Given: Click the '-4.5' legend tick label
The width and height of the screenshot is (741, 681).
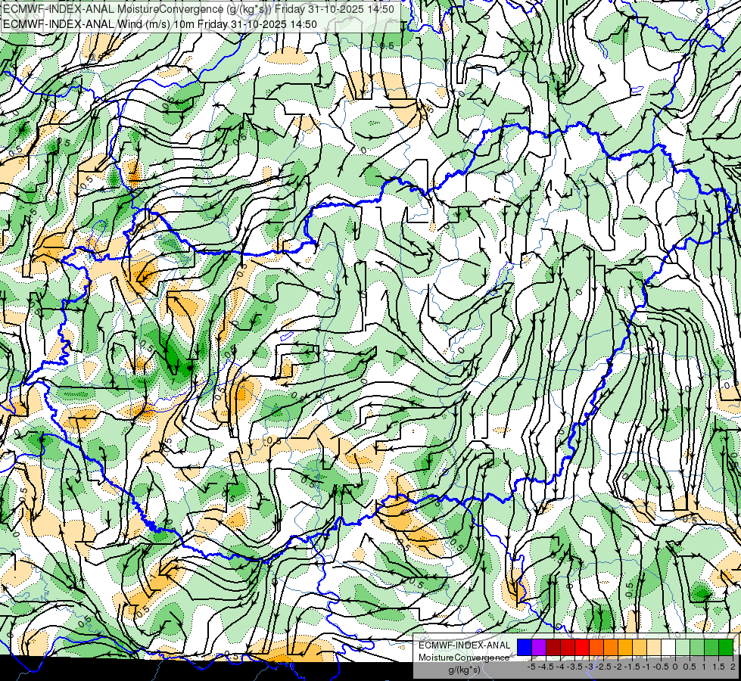Looking at the screenshot, I should click(x=546, y=667).
